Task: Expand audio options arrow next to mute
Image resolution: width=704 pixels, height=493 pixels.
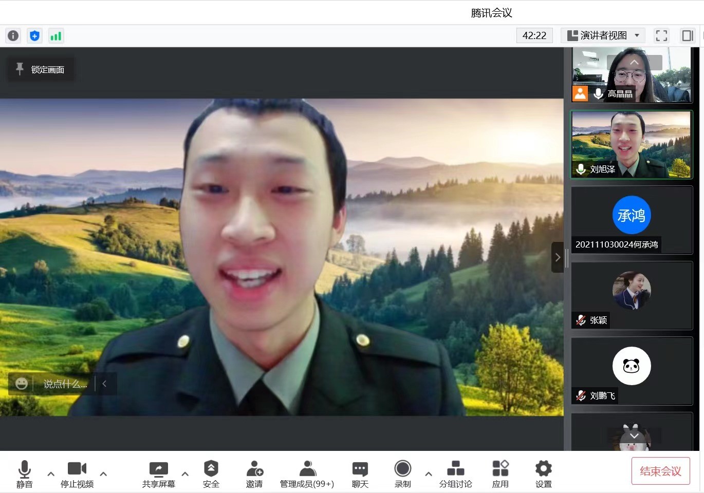Action: 51,473
